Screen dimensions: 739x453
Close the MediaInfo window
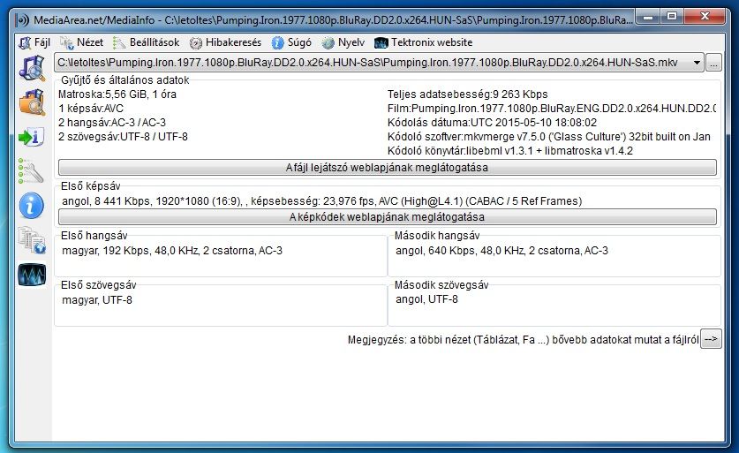pos(704,17)
